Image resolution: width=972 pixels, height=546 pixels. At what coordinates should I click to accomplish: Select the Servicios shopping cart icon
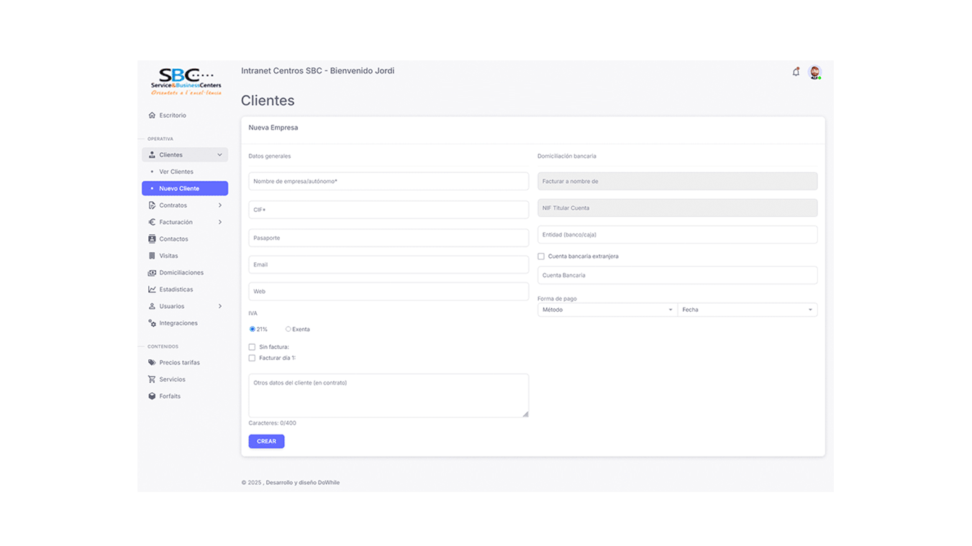tap(152, 379)
